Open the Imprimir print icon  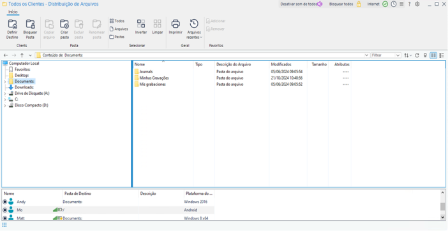175,24
